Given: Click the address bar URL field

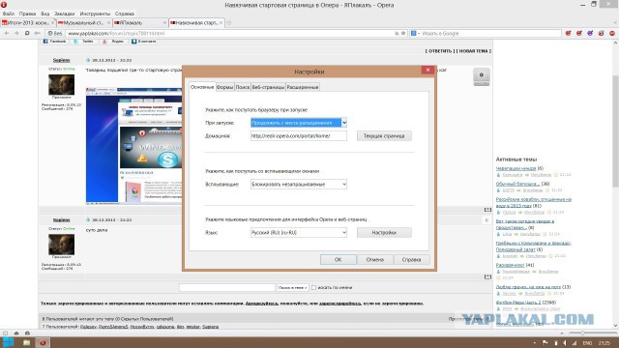Looking at the screenshot, I should 231,34.
